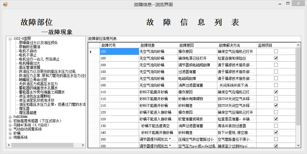Expand the 伺服系统 tree node
The image size is (307, 154).
click(10, 137)
